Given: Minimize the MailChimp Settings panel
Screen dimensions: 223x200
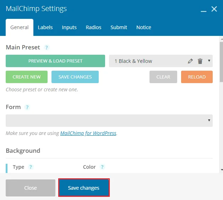Looking at the screenshot, I should [203, 9].
